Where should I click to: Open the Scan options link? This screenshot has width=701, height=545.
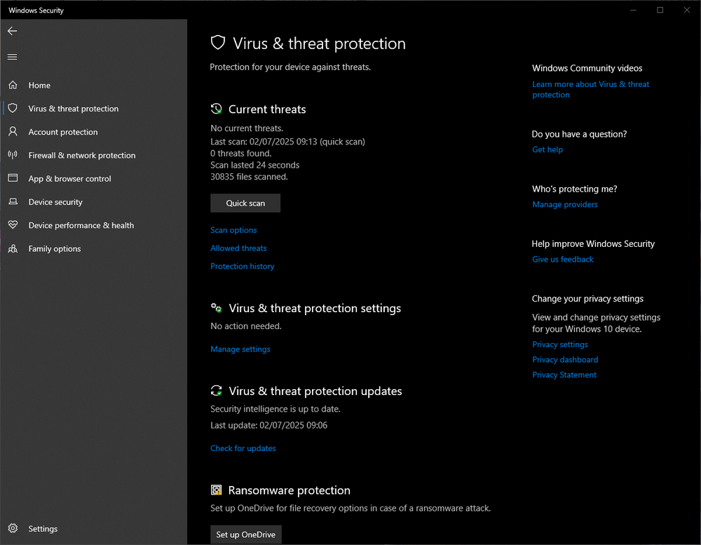coord(233,230)
